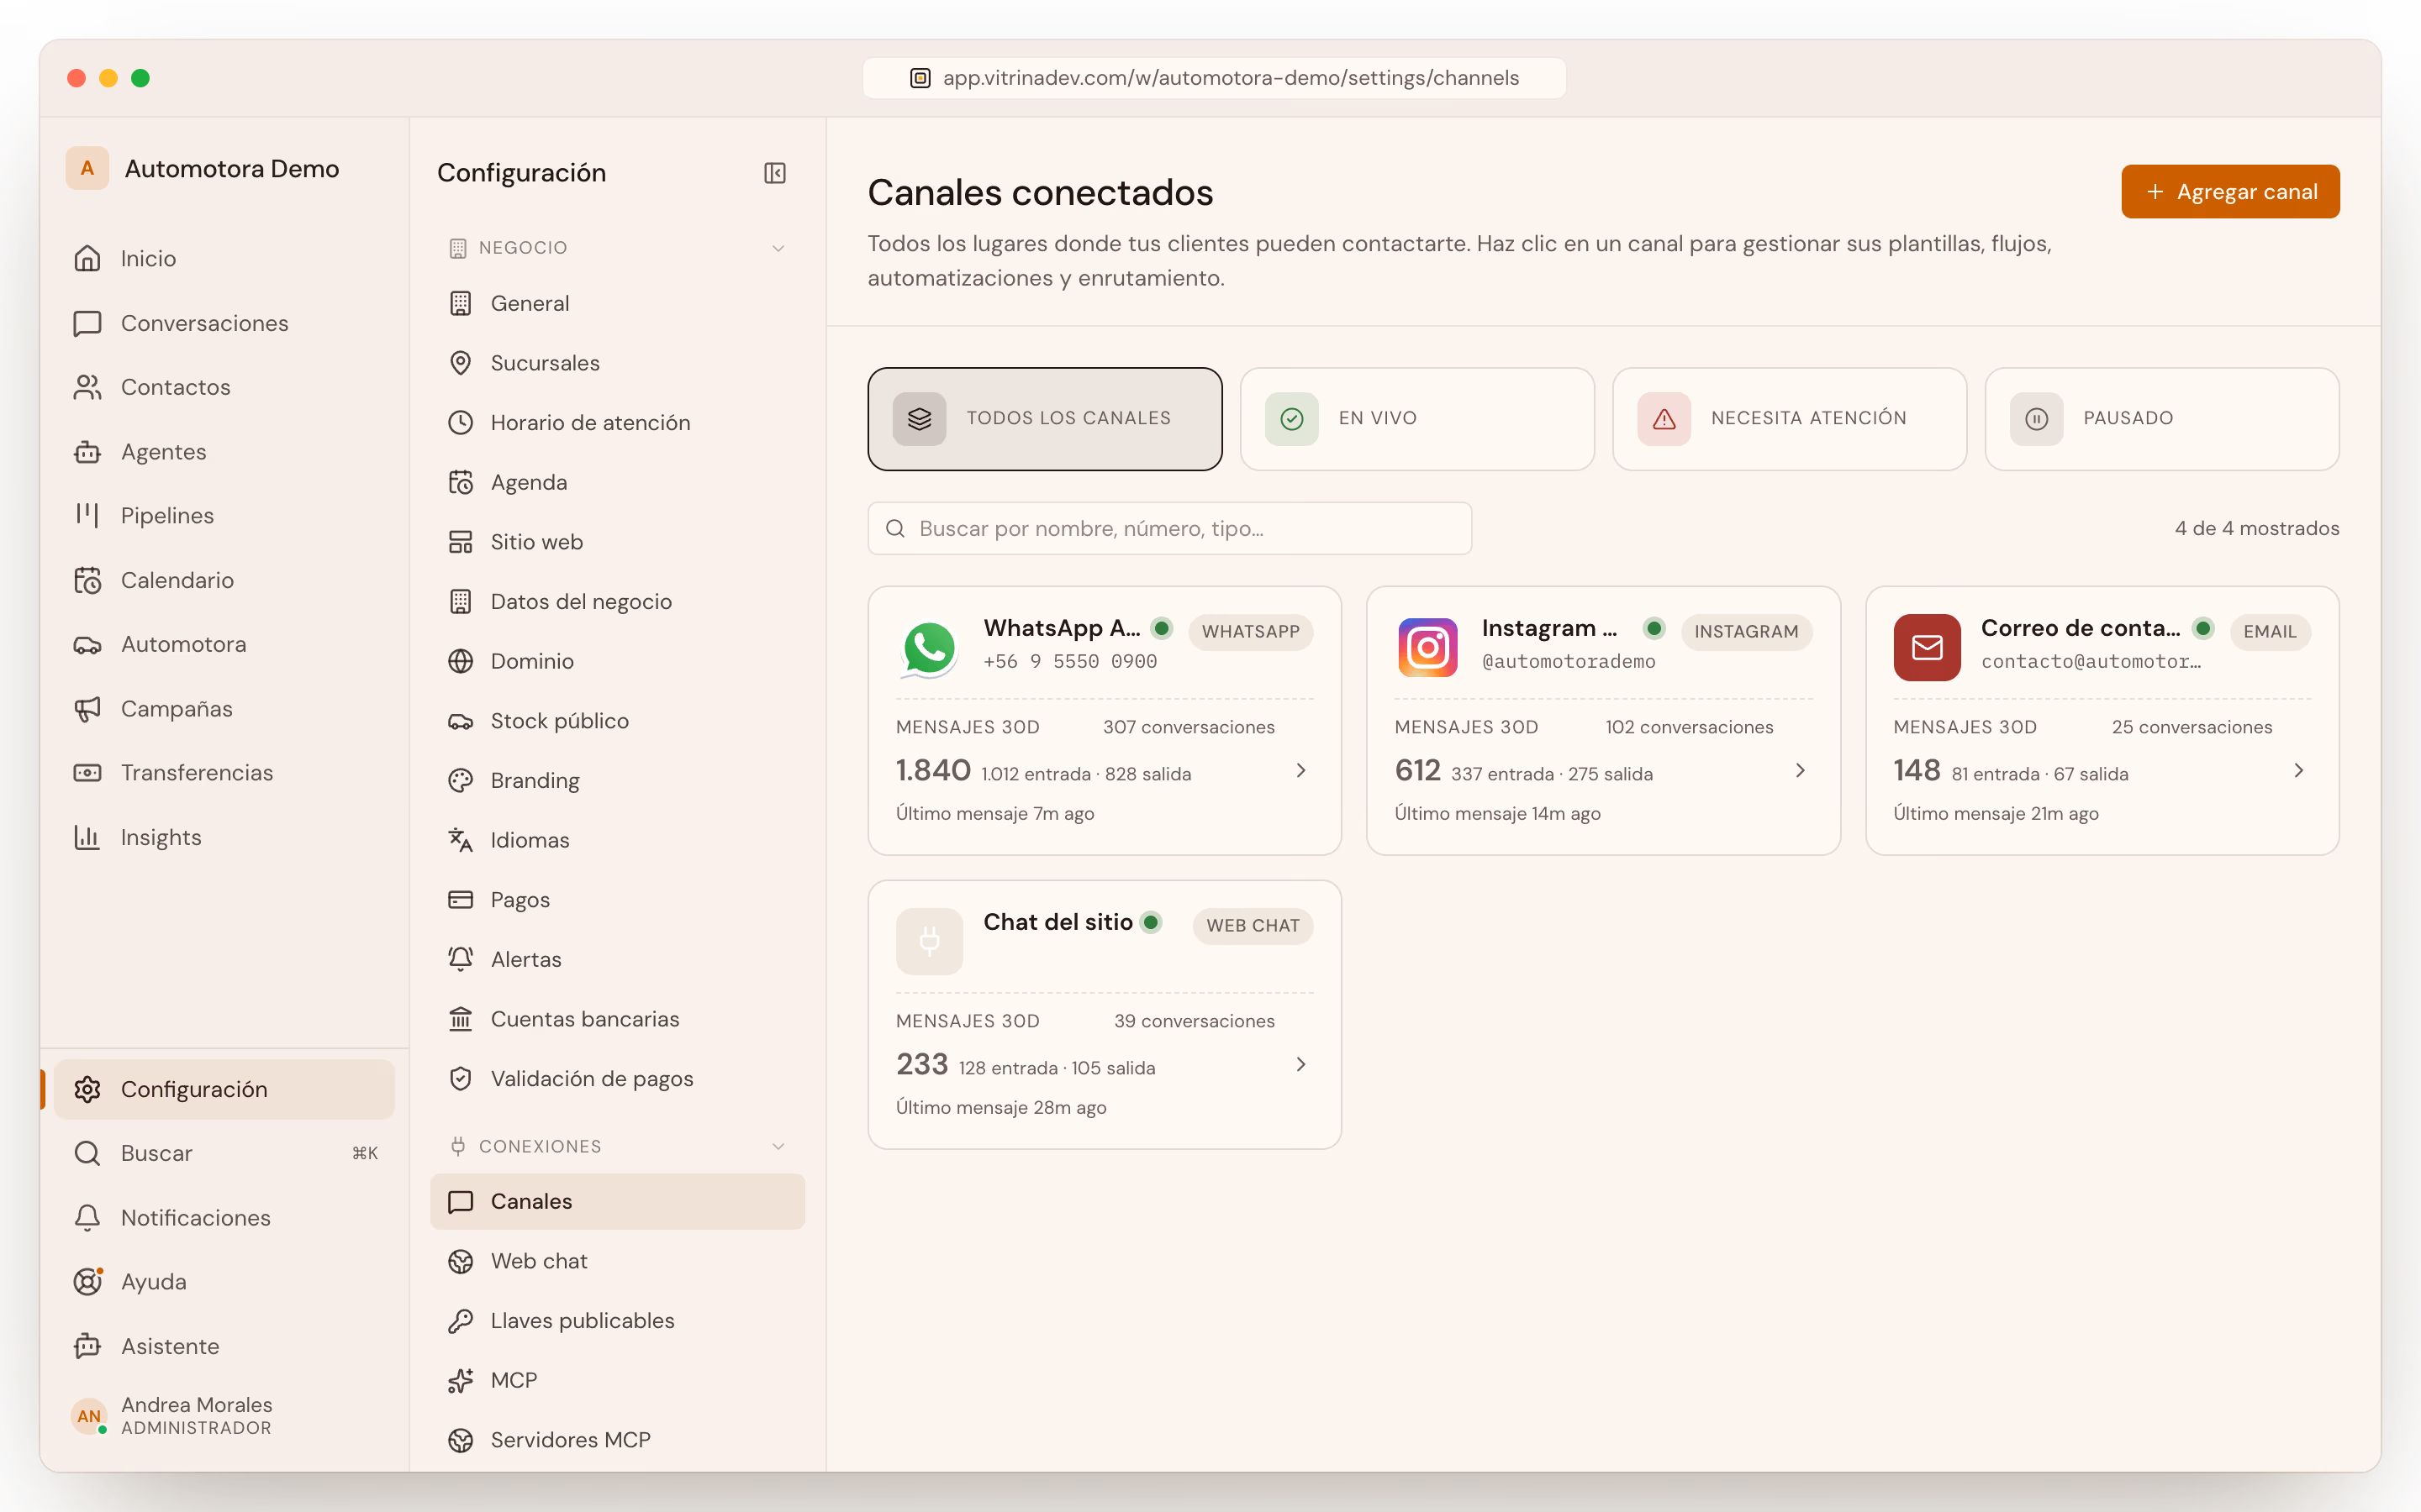Select Canales under Conexiones
This screenshot has height=1512, width=2421.
coord(617,1201)
